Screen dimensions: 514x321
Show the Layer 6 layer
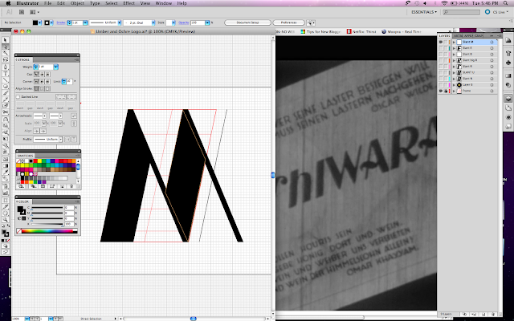tap(441, 85)
